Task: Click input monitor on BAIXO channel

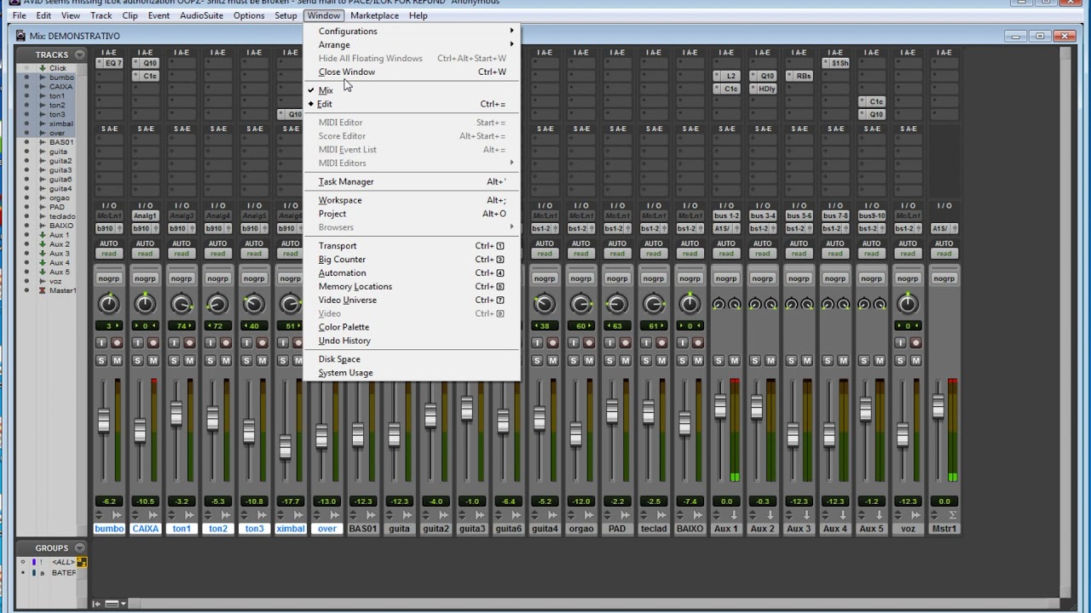Action: click(682, 343)
